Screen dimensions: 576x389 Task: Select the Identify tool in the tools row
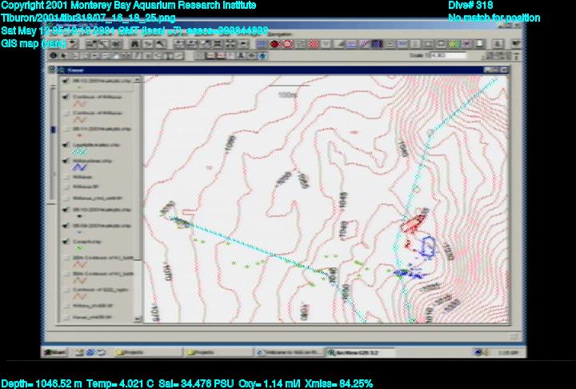[54, 56]
